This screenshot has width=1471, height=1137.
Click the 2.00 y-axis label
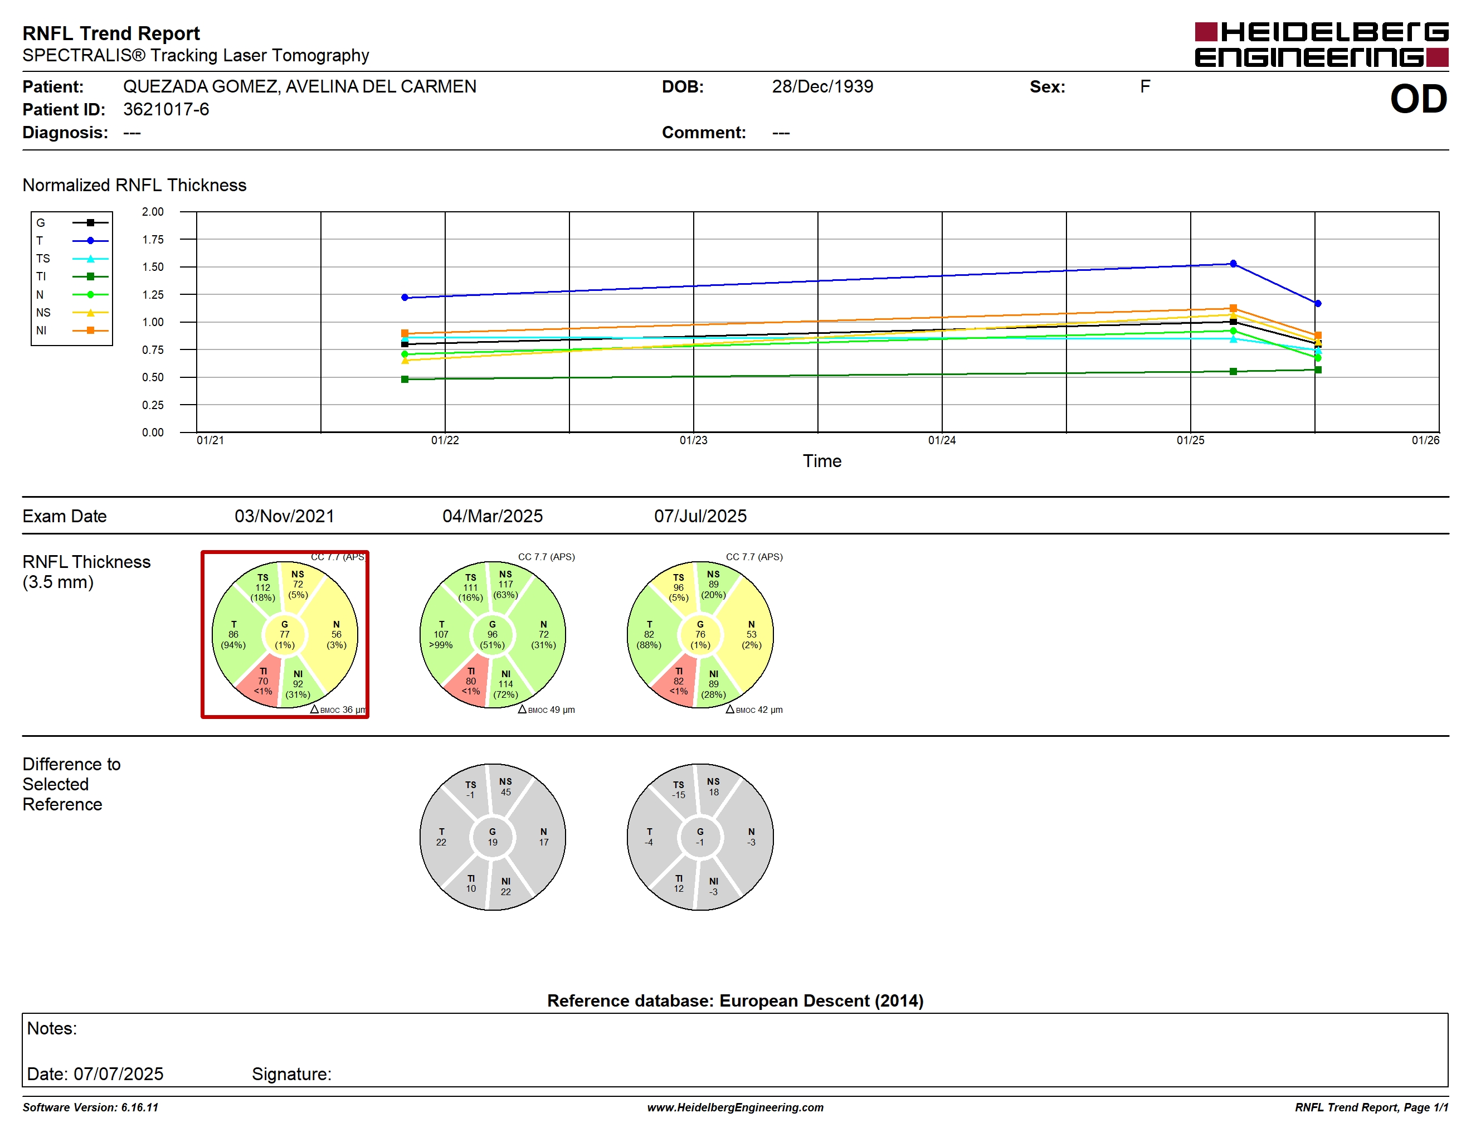click(x=152, y=211)
